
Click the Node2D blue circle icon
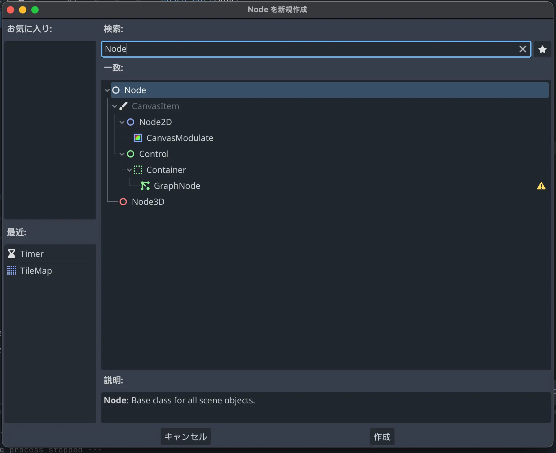131,122
